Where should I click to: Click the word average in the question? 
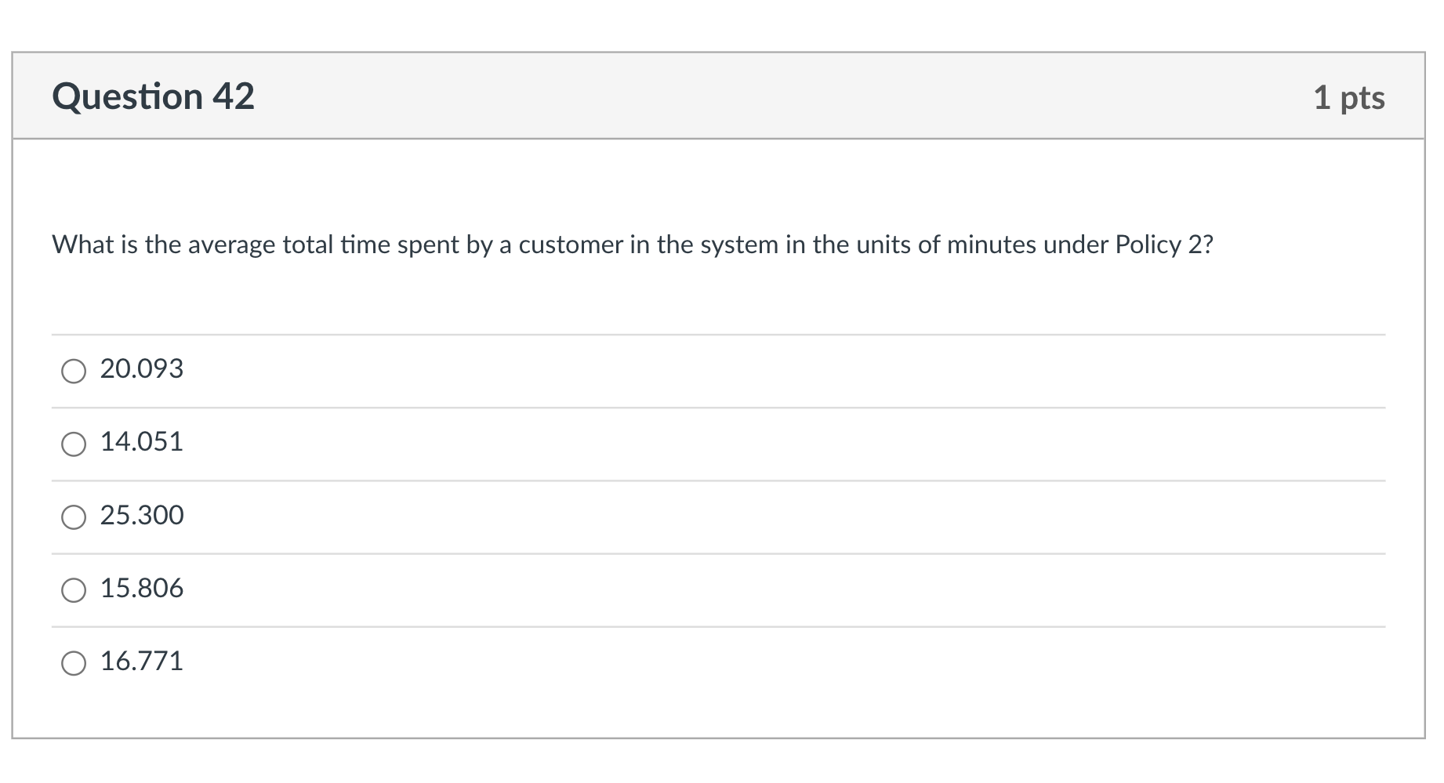point(231,245)
